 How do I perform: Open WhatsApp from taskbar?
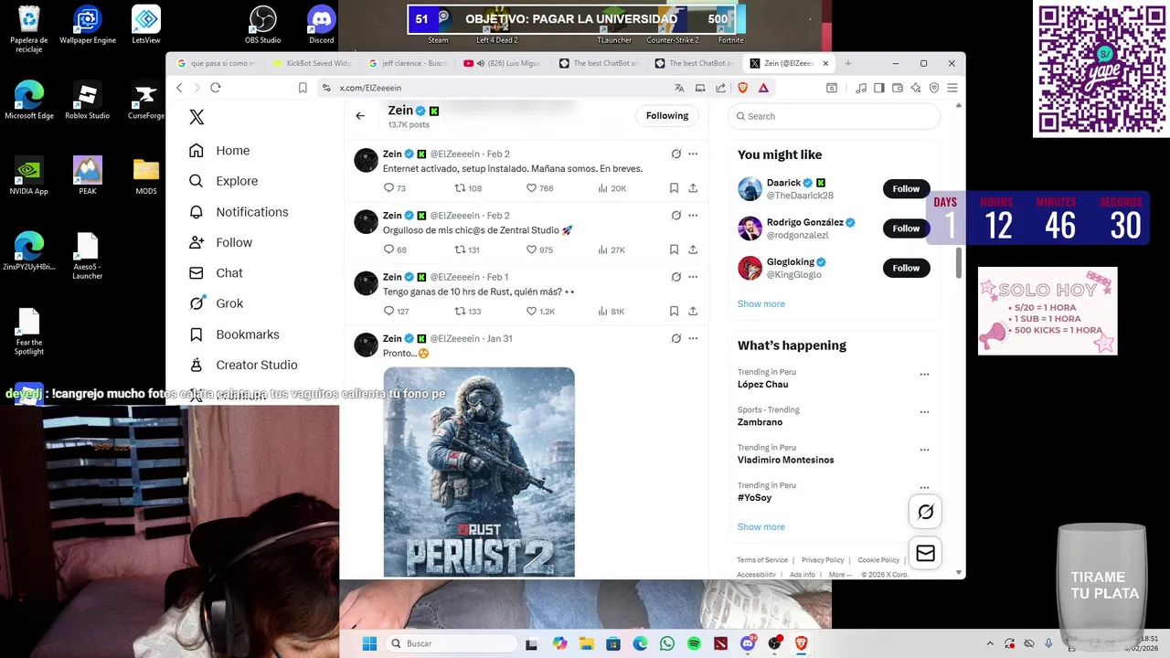(x=667, y=643)
